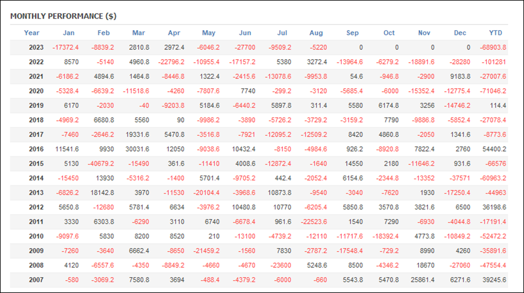This screenshot has height=293, width=524.
Task: Click 2019 YTD value 114.4
Action: point(498,105)
